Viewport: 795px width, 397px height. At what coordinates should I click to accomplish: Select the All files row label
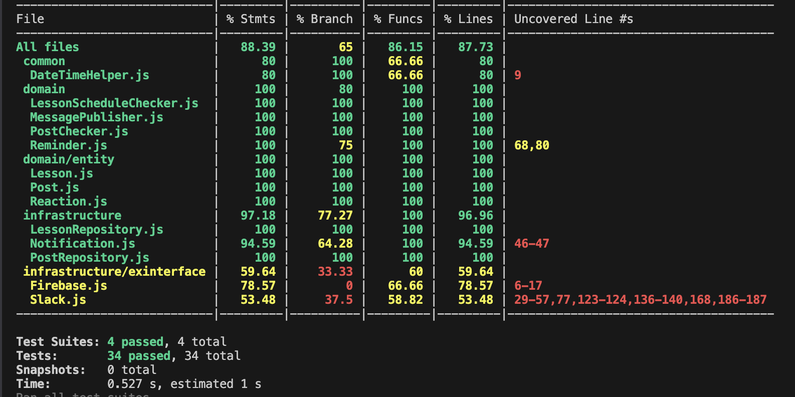tap(48, 47)
